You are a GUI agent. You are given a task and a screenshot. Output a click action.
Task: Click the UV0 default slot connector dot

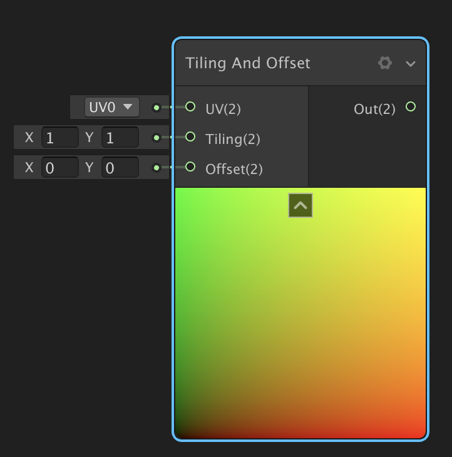[157, 108]
